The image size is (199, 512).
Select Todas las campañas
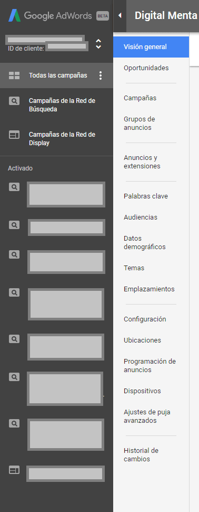coord(58,75)
